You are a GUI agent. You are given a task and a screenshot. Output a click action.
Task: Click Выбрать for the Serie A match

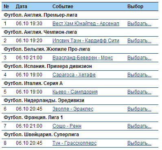[139, 92]
